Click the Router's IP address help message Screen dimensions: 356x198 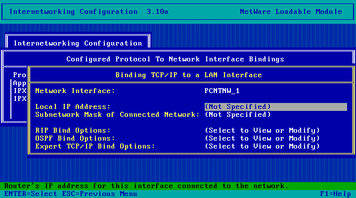pos(146,186)
